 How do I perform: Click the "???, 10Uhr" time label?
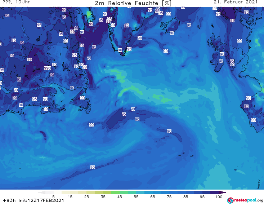coord(16,2)
